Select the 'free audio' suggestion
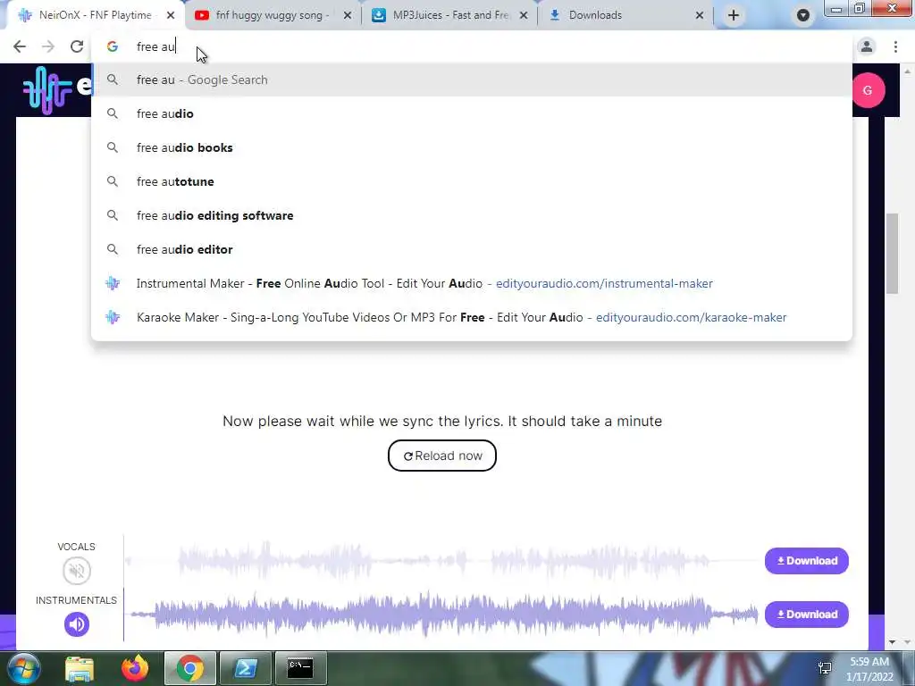 point(472,113)
